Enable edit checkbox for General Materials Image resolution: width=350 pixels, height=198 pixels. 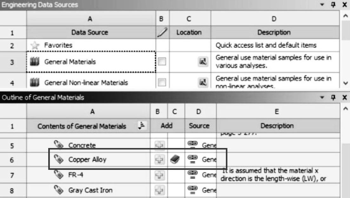pos(162,62)
